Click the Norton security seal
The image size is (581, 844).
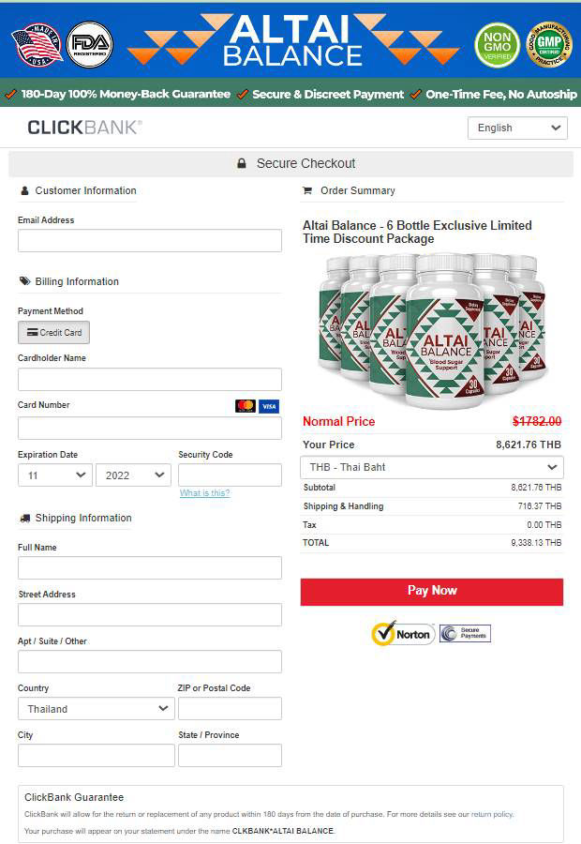point(402,634)
